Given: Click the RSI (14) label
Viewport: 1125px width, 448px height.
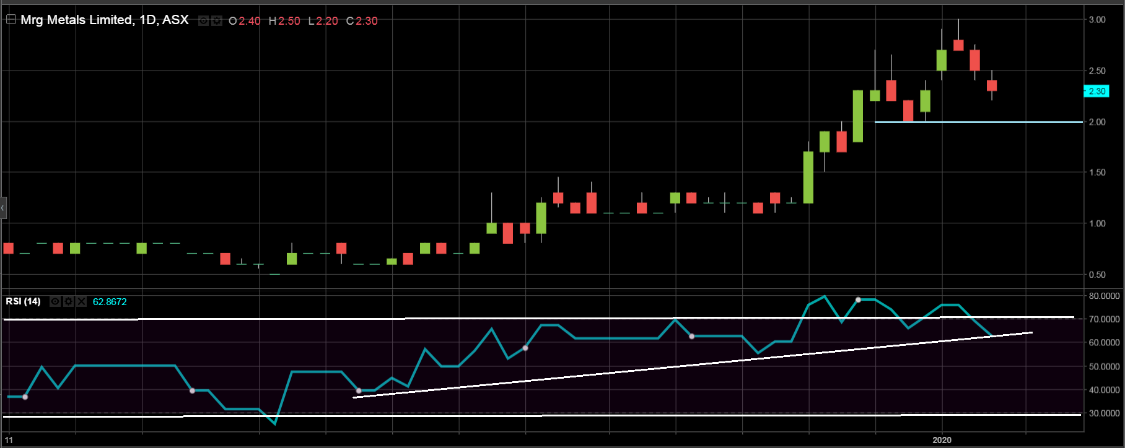Looking at the screenshot, I should 24,301.
